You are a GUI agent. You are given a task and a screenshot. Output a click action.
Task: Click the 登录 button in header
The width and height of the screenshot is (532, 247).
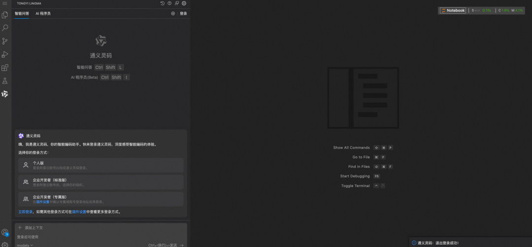(x=183, y=14)
